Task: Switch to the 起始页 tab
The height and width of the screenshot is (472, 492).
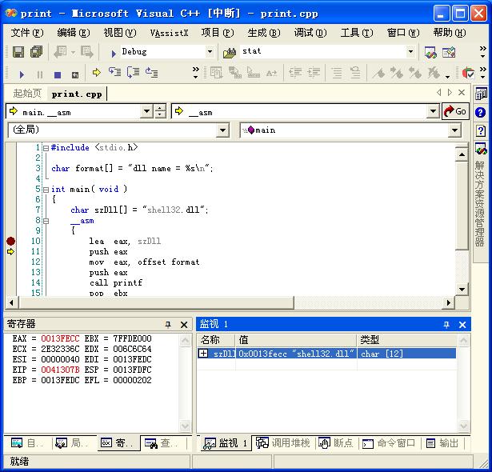Action: tap(27, 94)
